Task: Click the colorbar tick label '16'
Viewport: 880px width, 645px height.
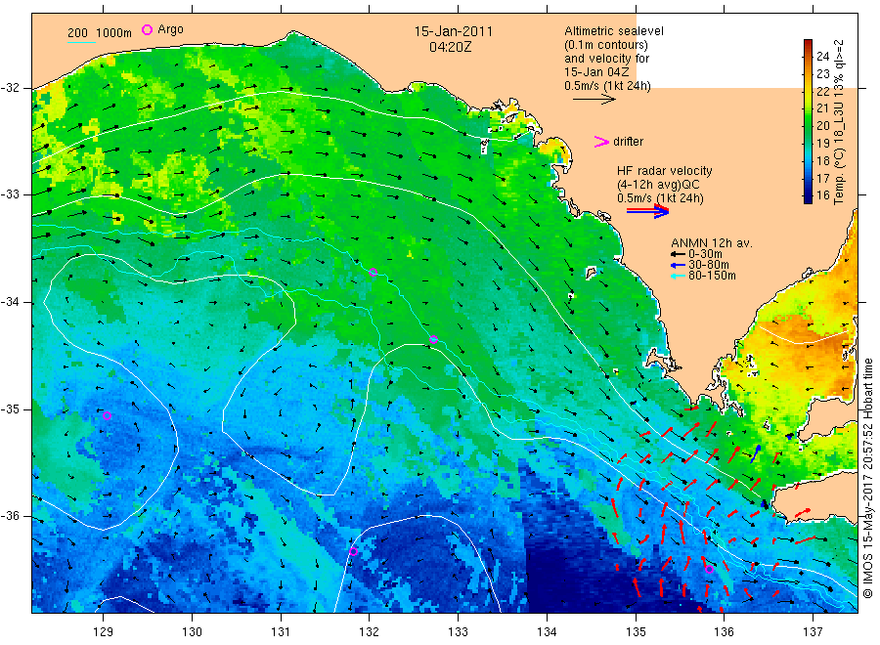Action: click(x=822, y=195)
